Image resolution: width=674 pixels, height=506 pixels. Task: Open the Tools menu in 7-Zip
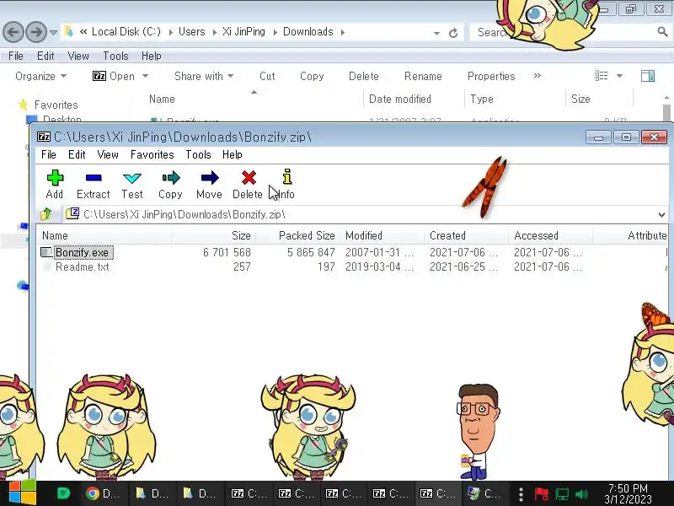(198, 154)
